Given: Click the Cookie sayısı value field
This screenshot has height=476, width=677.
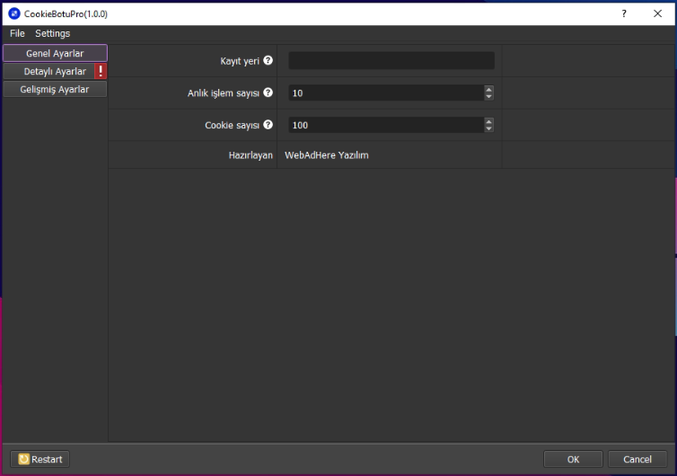Looking at the screenshot, I should tap(385, 125).
